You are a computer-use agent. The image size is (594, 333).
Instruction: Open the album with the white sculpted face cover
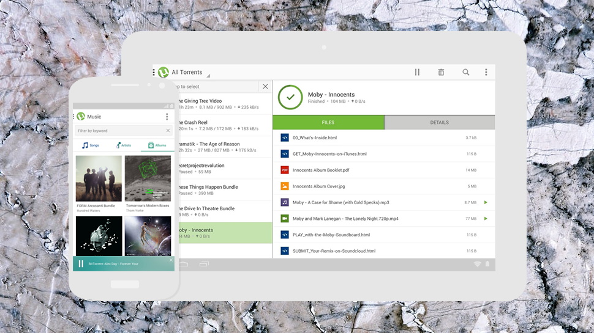point(99,236)
